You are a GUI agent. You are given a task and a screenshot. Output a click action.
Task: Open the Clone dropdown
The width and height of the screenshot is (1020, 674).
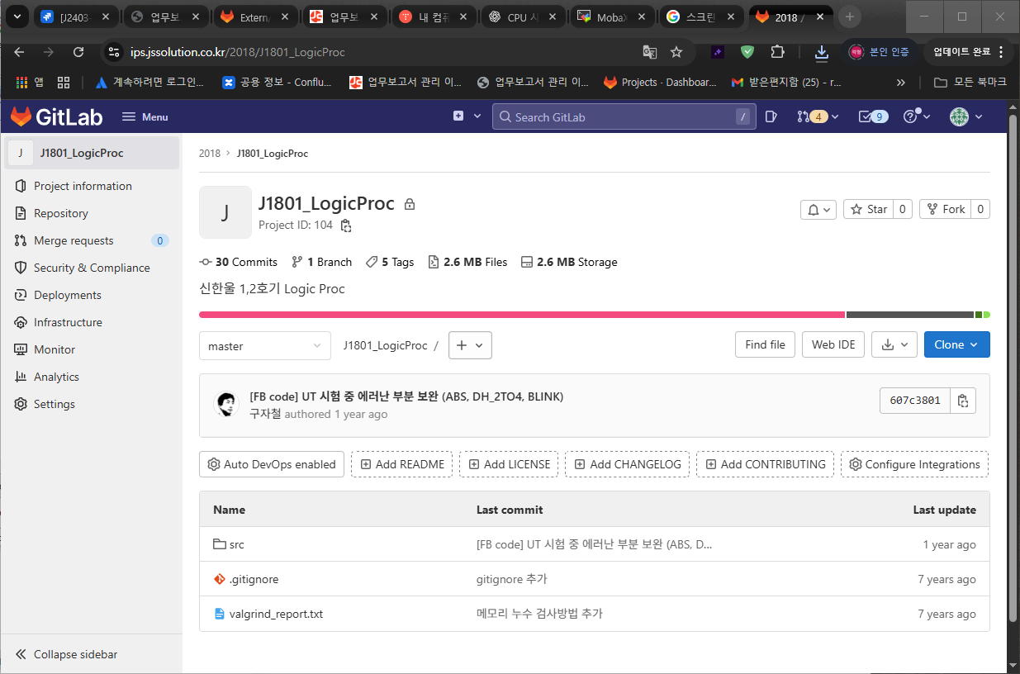pyautogui.click(x=956, y=344)
